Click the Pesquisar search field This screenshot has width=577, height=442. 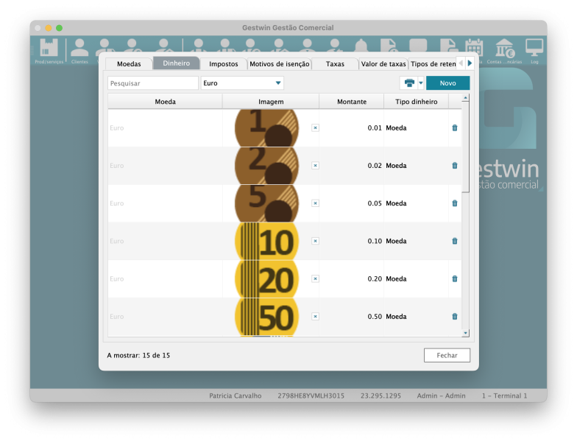(153, 83)
